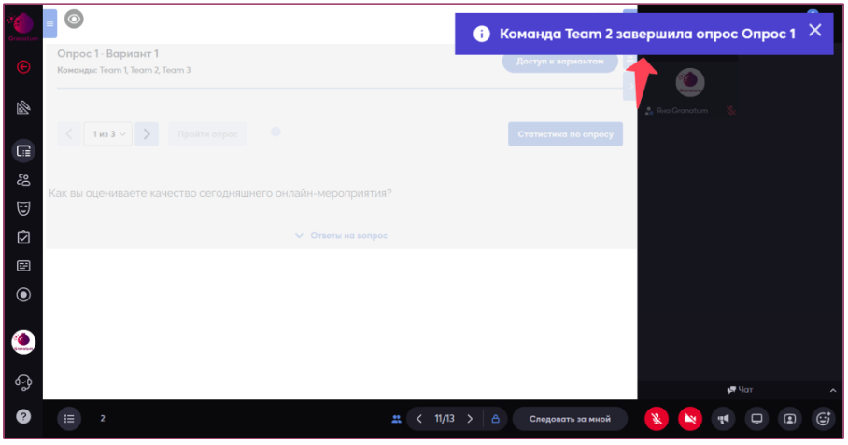This screenshot has width=848, height=445.
Task: Go to the previous slide from 11/13
Action: pyautogui.click(x=419, y=419)
